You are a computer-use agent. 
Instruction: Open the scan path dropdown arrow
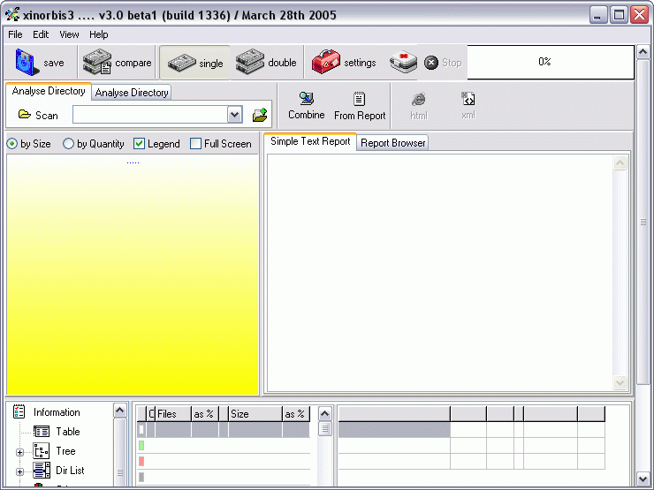pos(235,115)
